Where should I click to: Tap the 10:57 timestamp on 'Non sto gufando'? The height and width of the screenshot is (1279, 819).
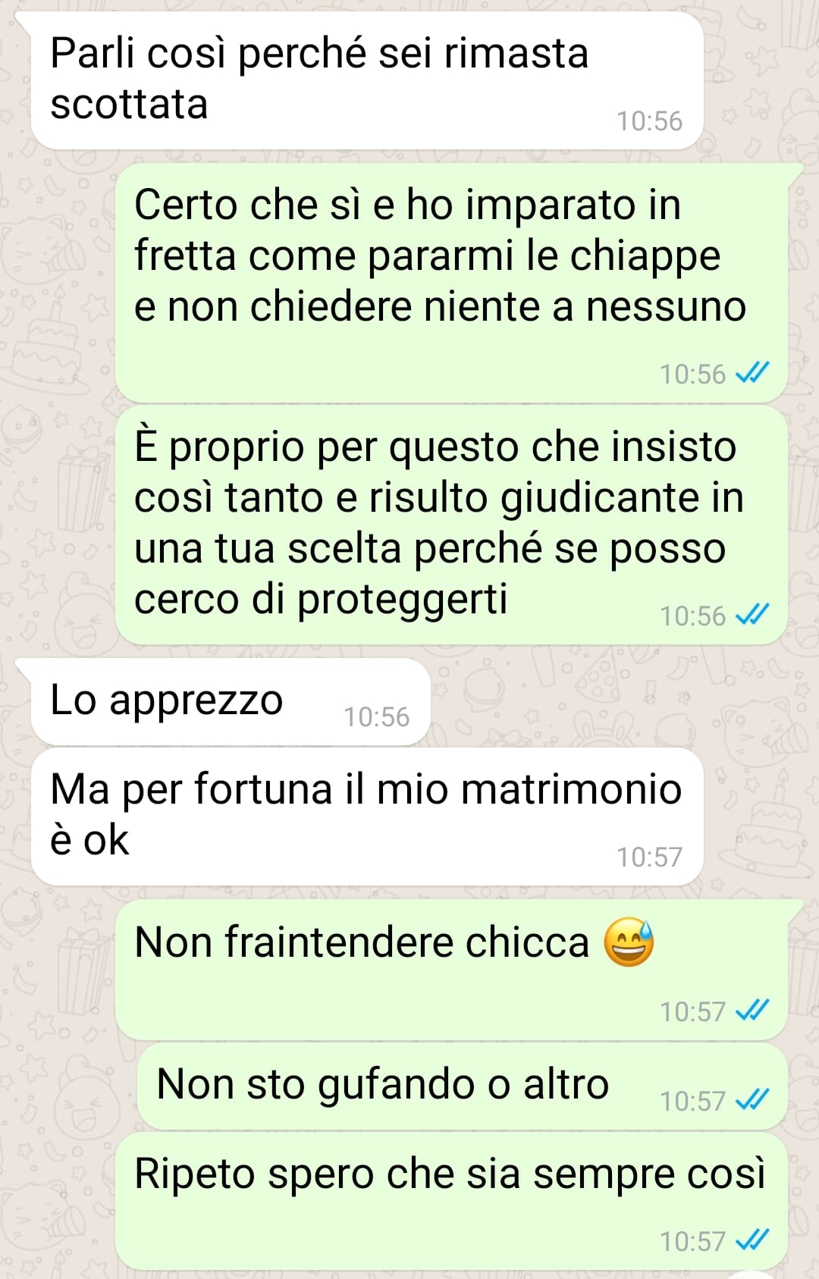(692, 1101)
